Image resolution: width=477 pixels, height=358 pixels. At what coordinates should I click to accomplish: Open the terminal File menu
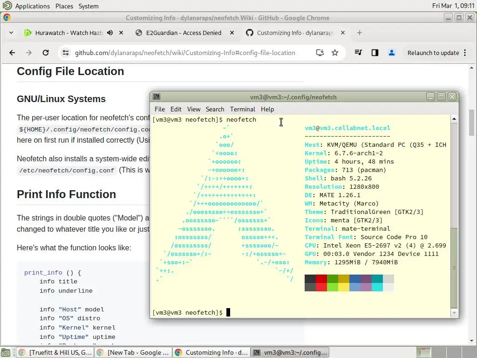[x=159, y=109]
